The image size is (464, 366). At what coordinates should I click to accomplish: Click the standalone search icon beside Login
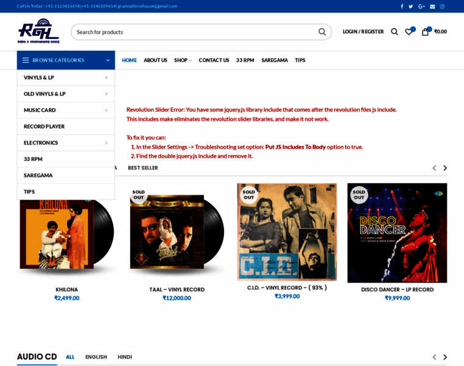point(394,32)
